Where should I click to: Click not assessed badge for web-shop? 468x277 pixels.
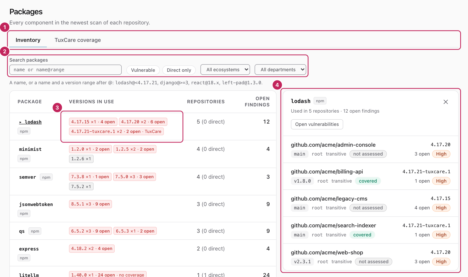(x=374, y=262)
